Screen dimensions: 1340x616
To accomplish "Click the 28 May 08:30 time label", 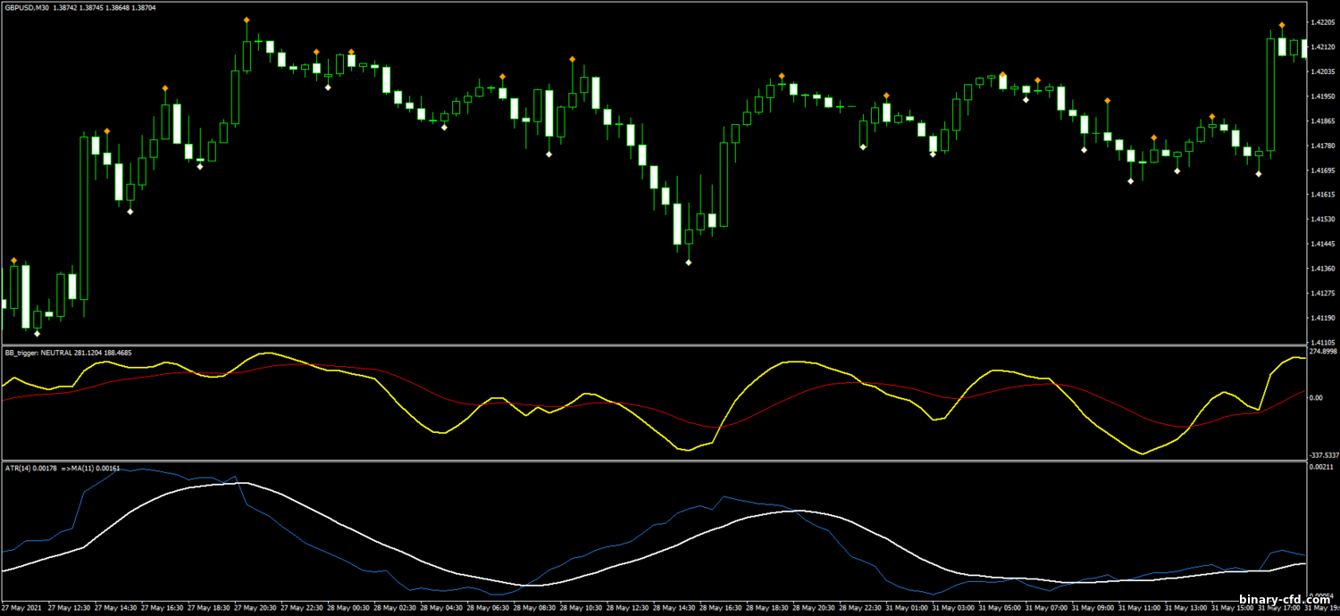I will (x=534, y=608).
